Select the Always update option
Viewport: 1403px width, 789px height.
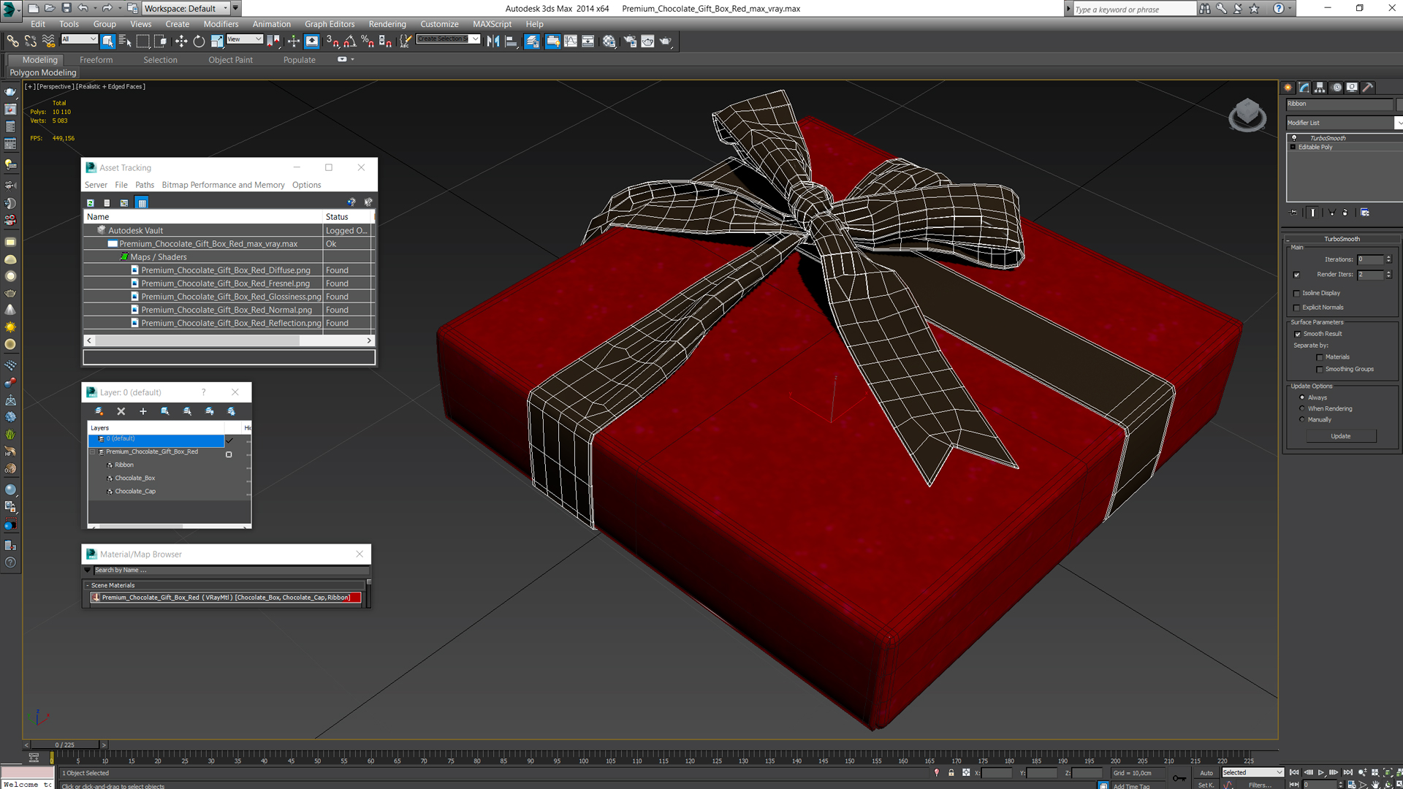pos(1302,397)
